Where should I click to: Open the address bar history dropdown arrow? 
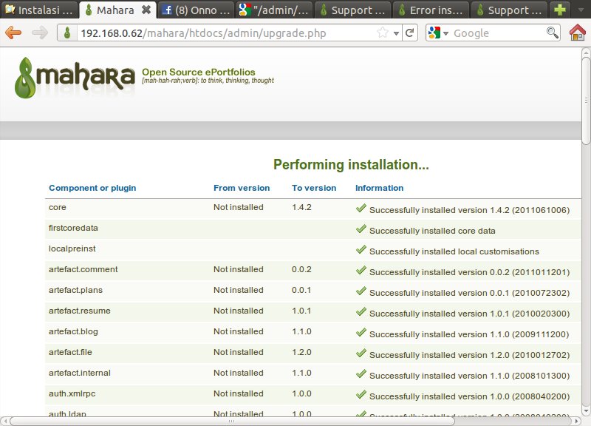pyautogui.click(x=396, y=33)
